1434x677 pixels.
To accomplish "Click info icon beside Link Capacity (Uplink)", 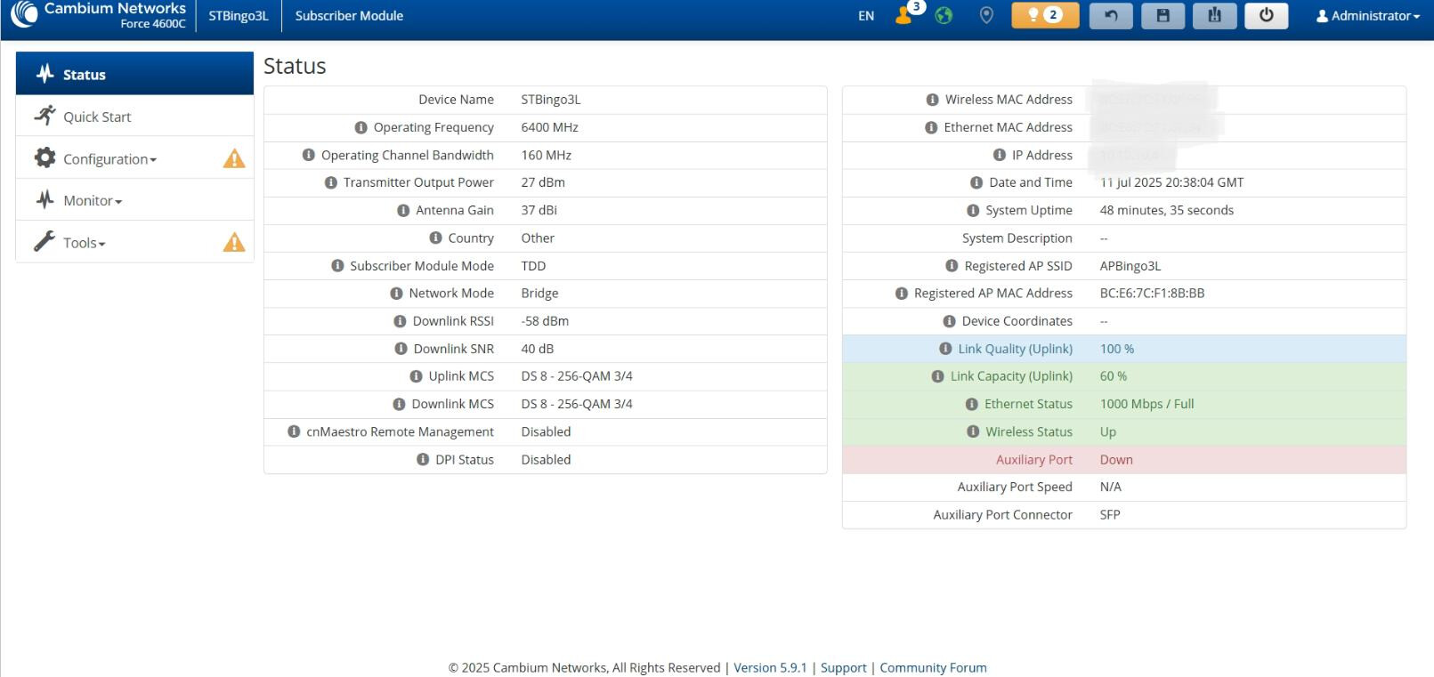I will coord(937,376).
